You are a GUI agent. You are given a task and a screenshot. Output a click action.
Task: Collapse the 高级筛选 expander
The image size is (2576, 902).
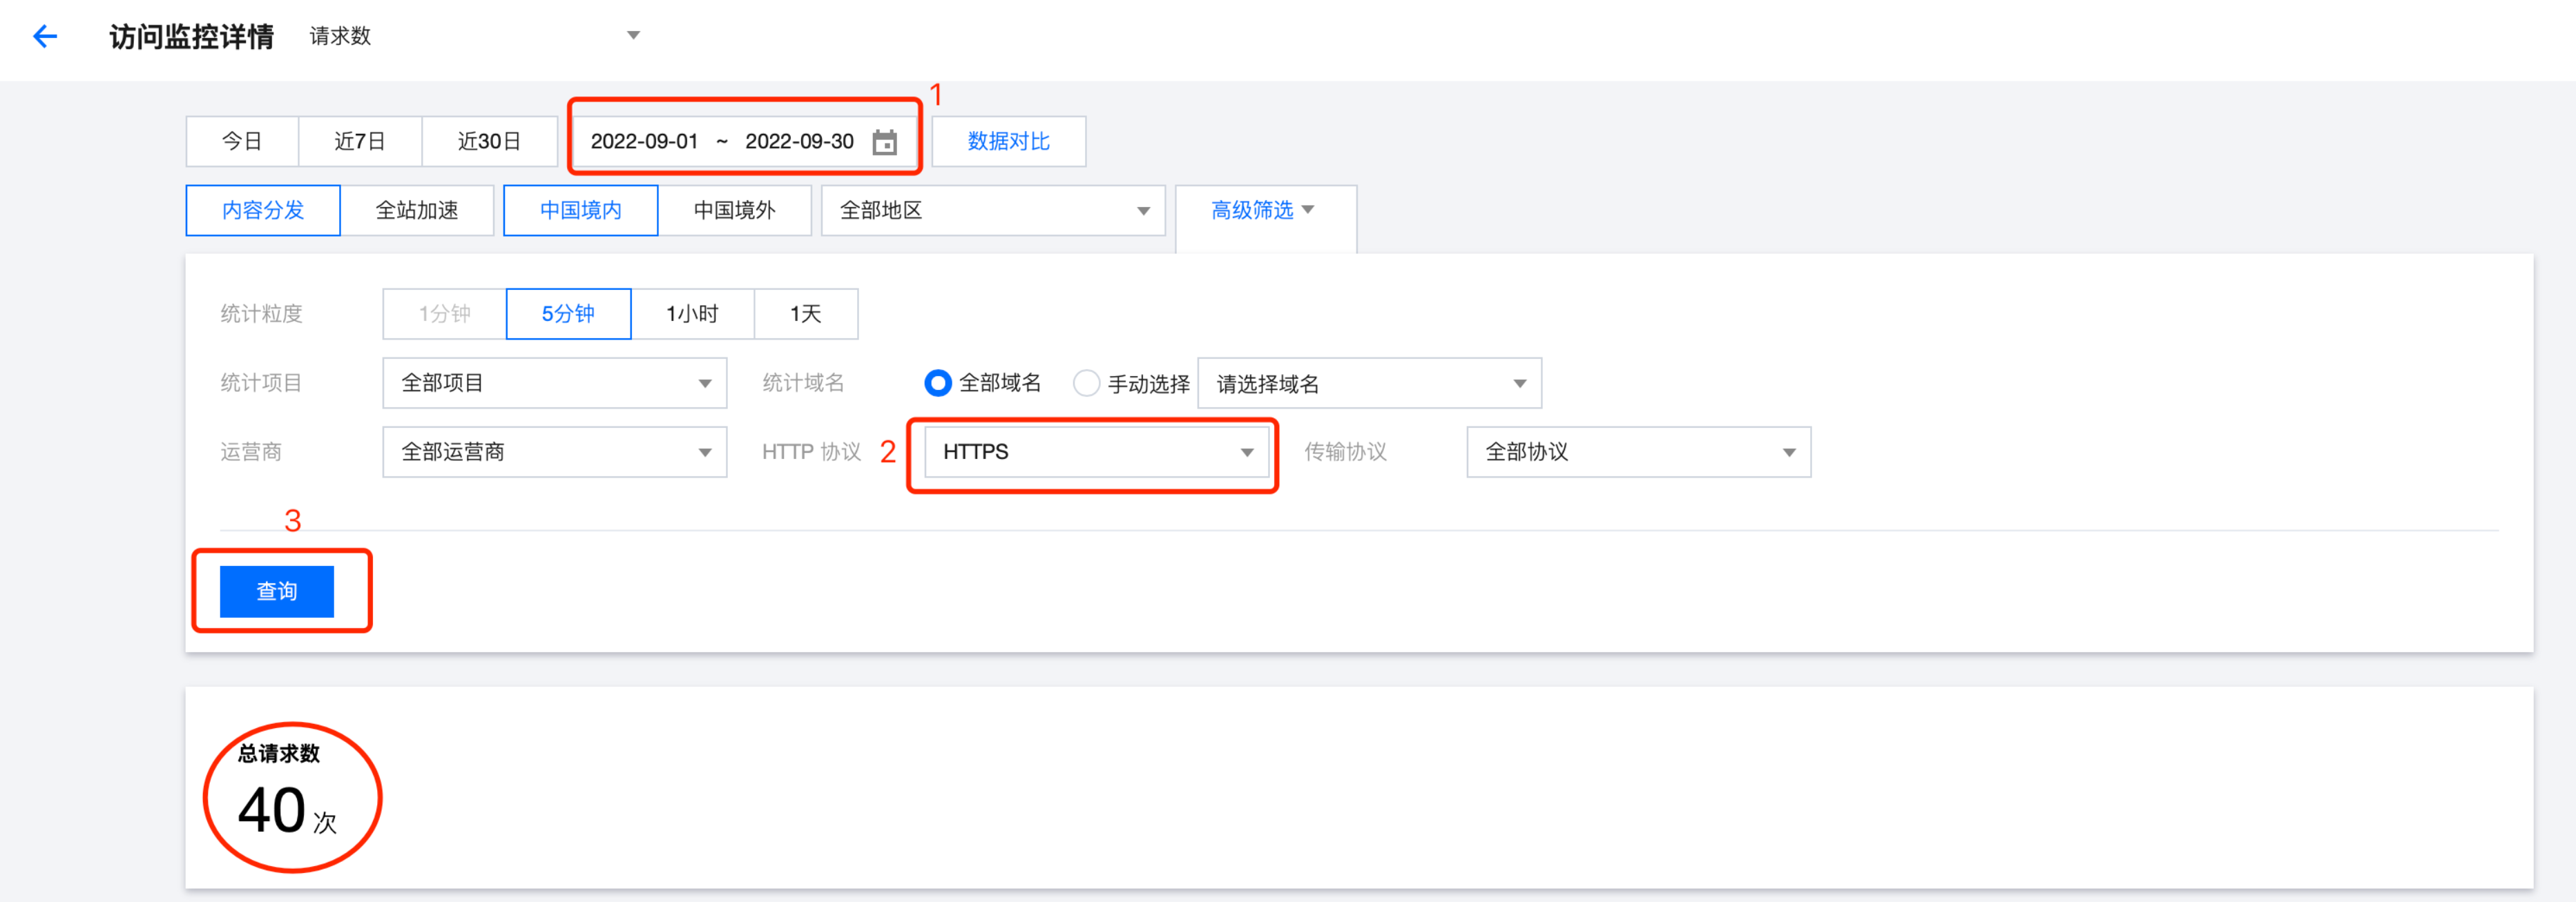[x=1264, y=210]
